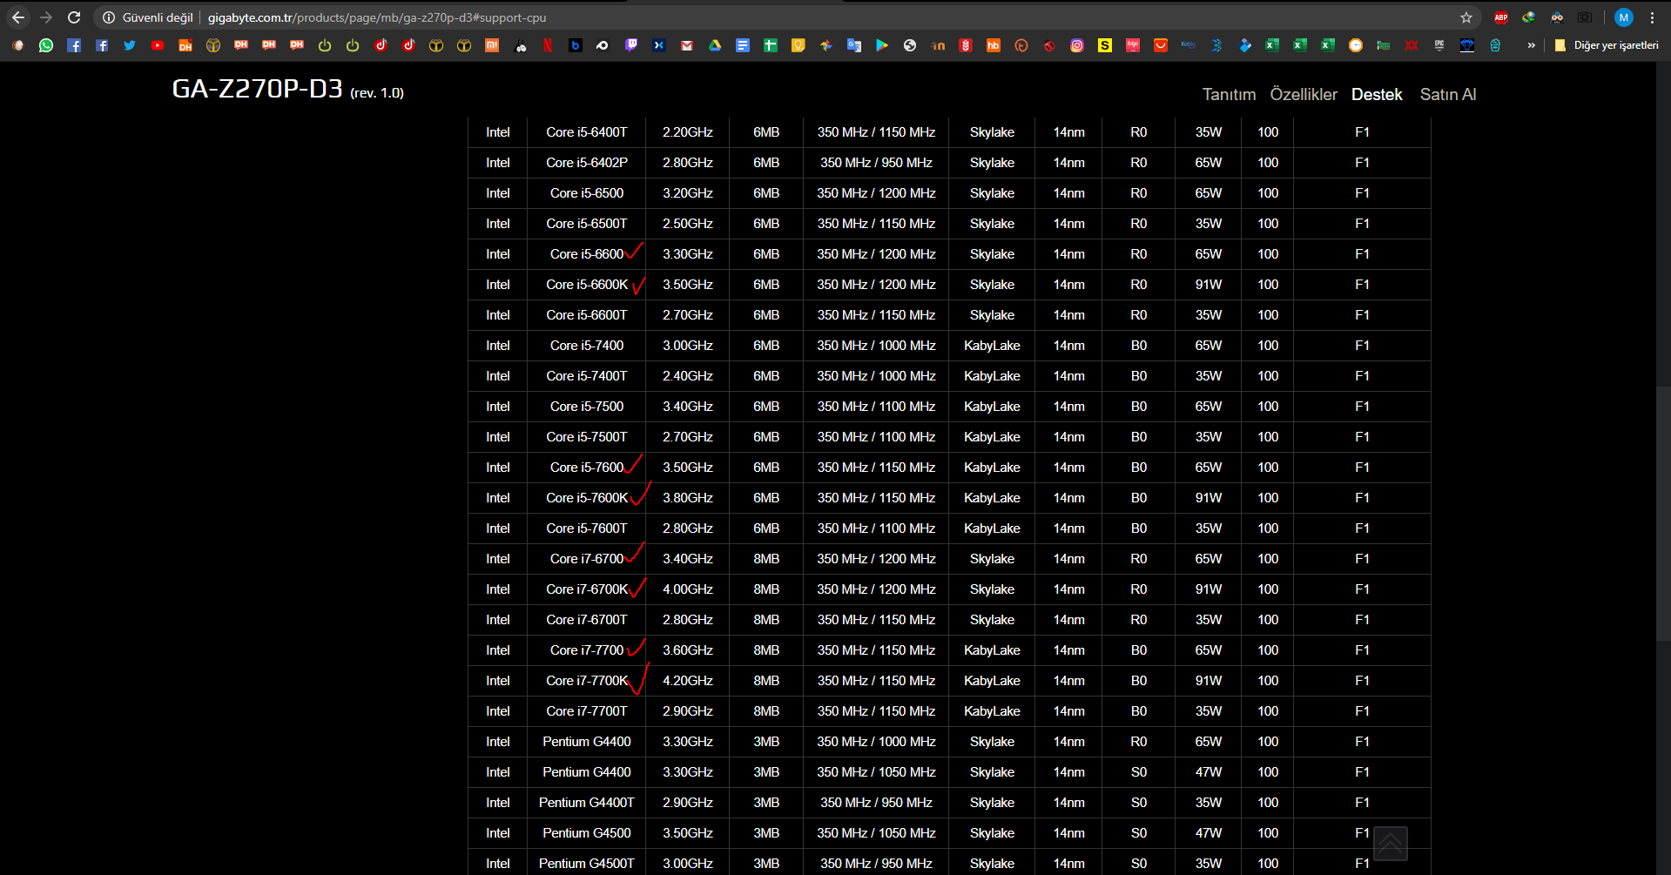Open the Epic Games bookmark

[x=1439, y=45]
